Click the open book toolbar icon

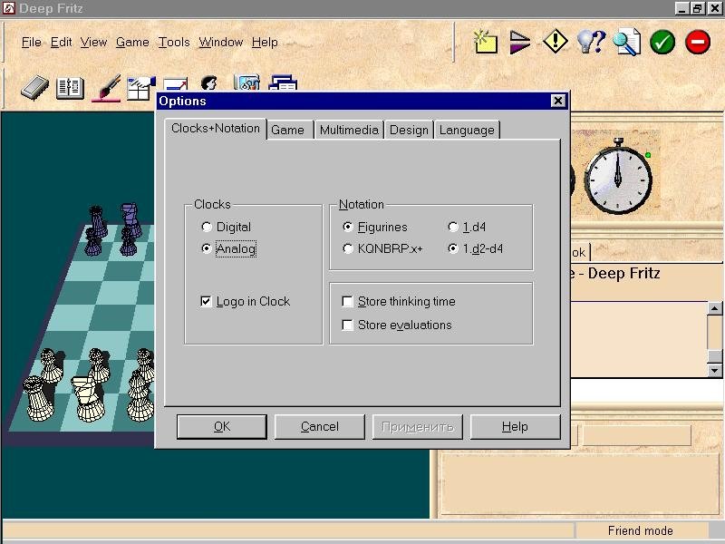70,88
